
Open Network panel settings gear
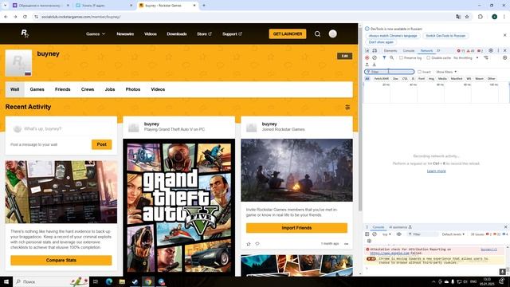click(504, 57)
